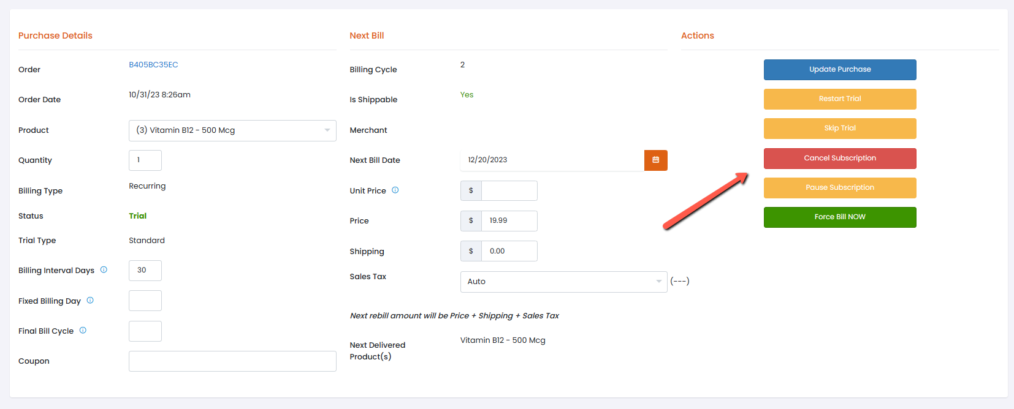This screenshot has width=1014, height=409.
Task: Click info icon beside Final Bill Cycle
Action: 83,331
